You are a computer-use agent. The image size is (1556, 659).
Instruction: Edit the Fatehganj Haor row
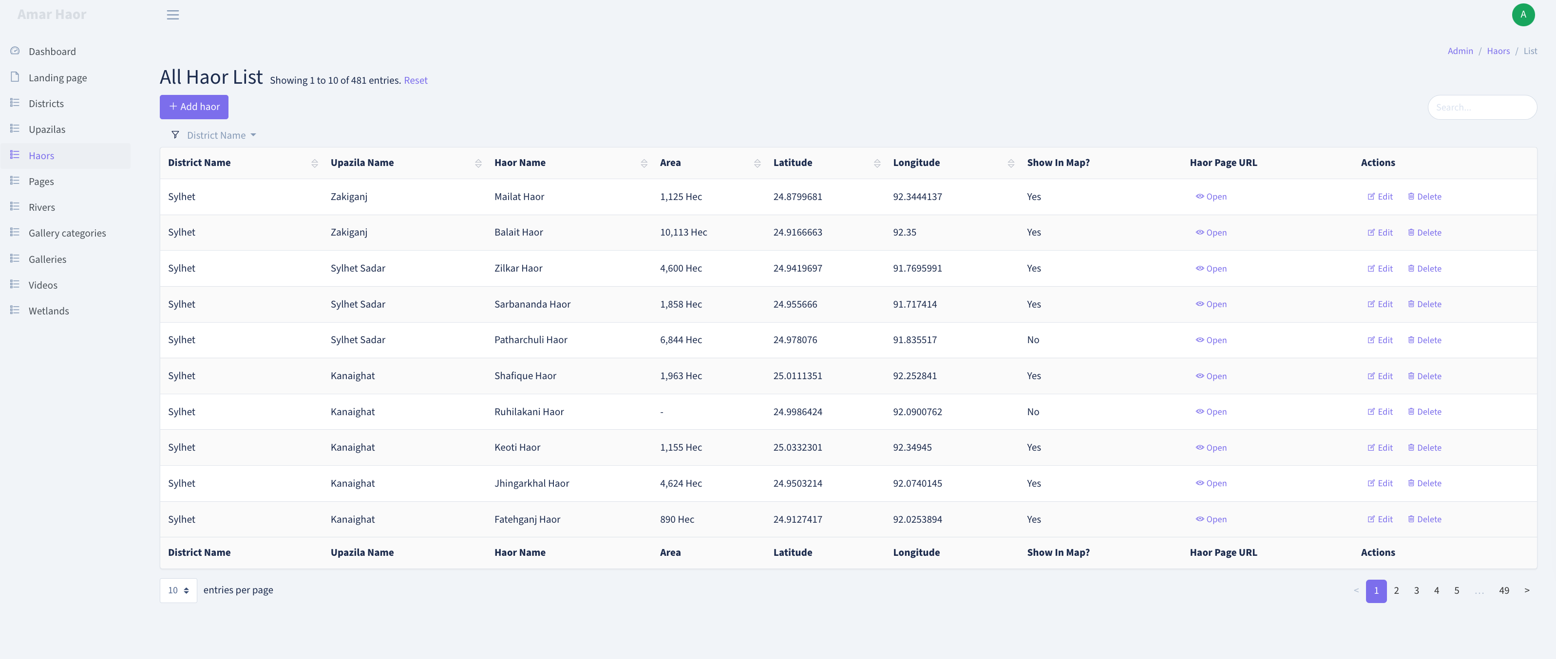(1380, 520)
